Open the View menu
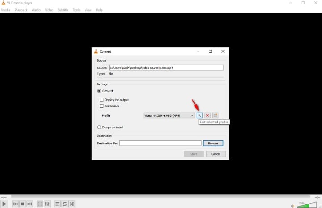The width and height of the screenshot is (322, 208). tap(88, 10)
